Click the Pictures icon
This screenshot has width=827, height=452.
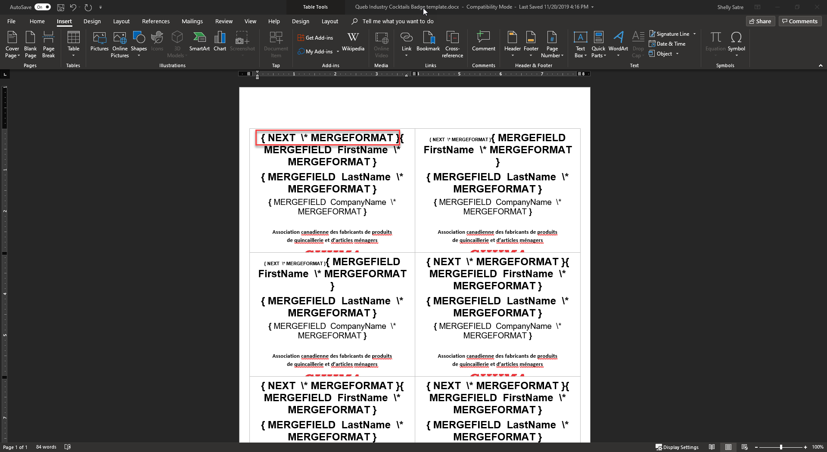point(99,41)
